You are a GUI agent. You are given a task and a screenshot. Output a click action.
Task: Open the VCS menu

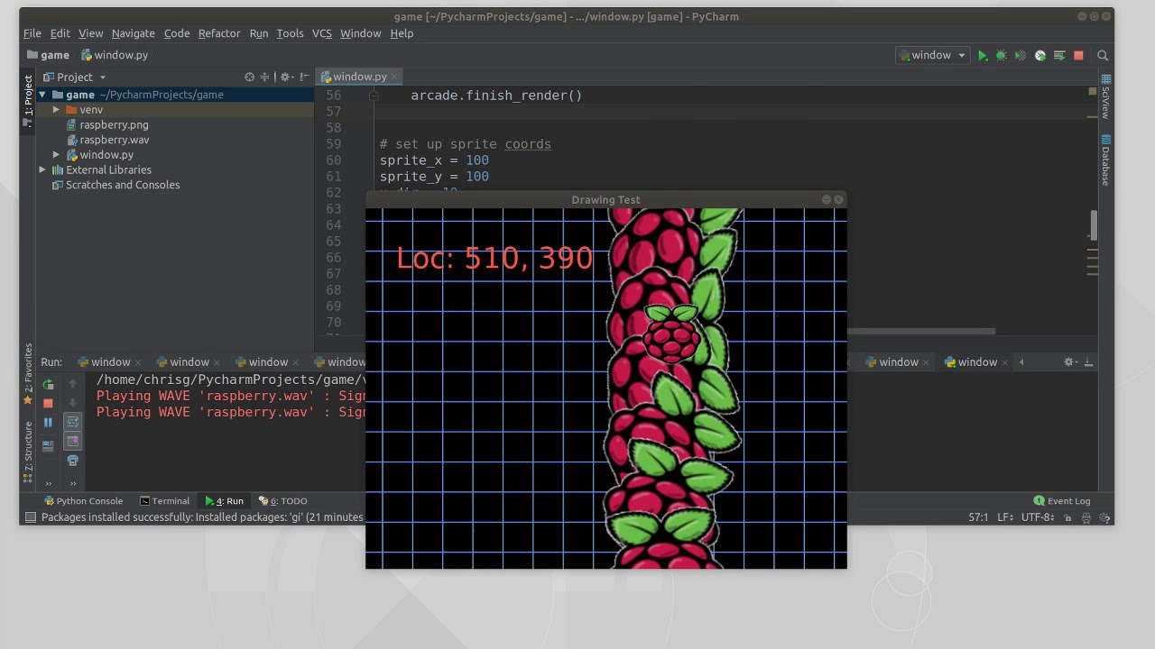point(322,33)
